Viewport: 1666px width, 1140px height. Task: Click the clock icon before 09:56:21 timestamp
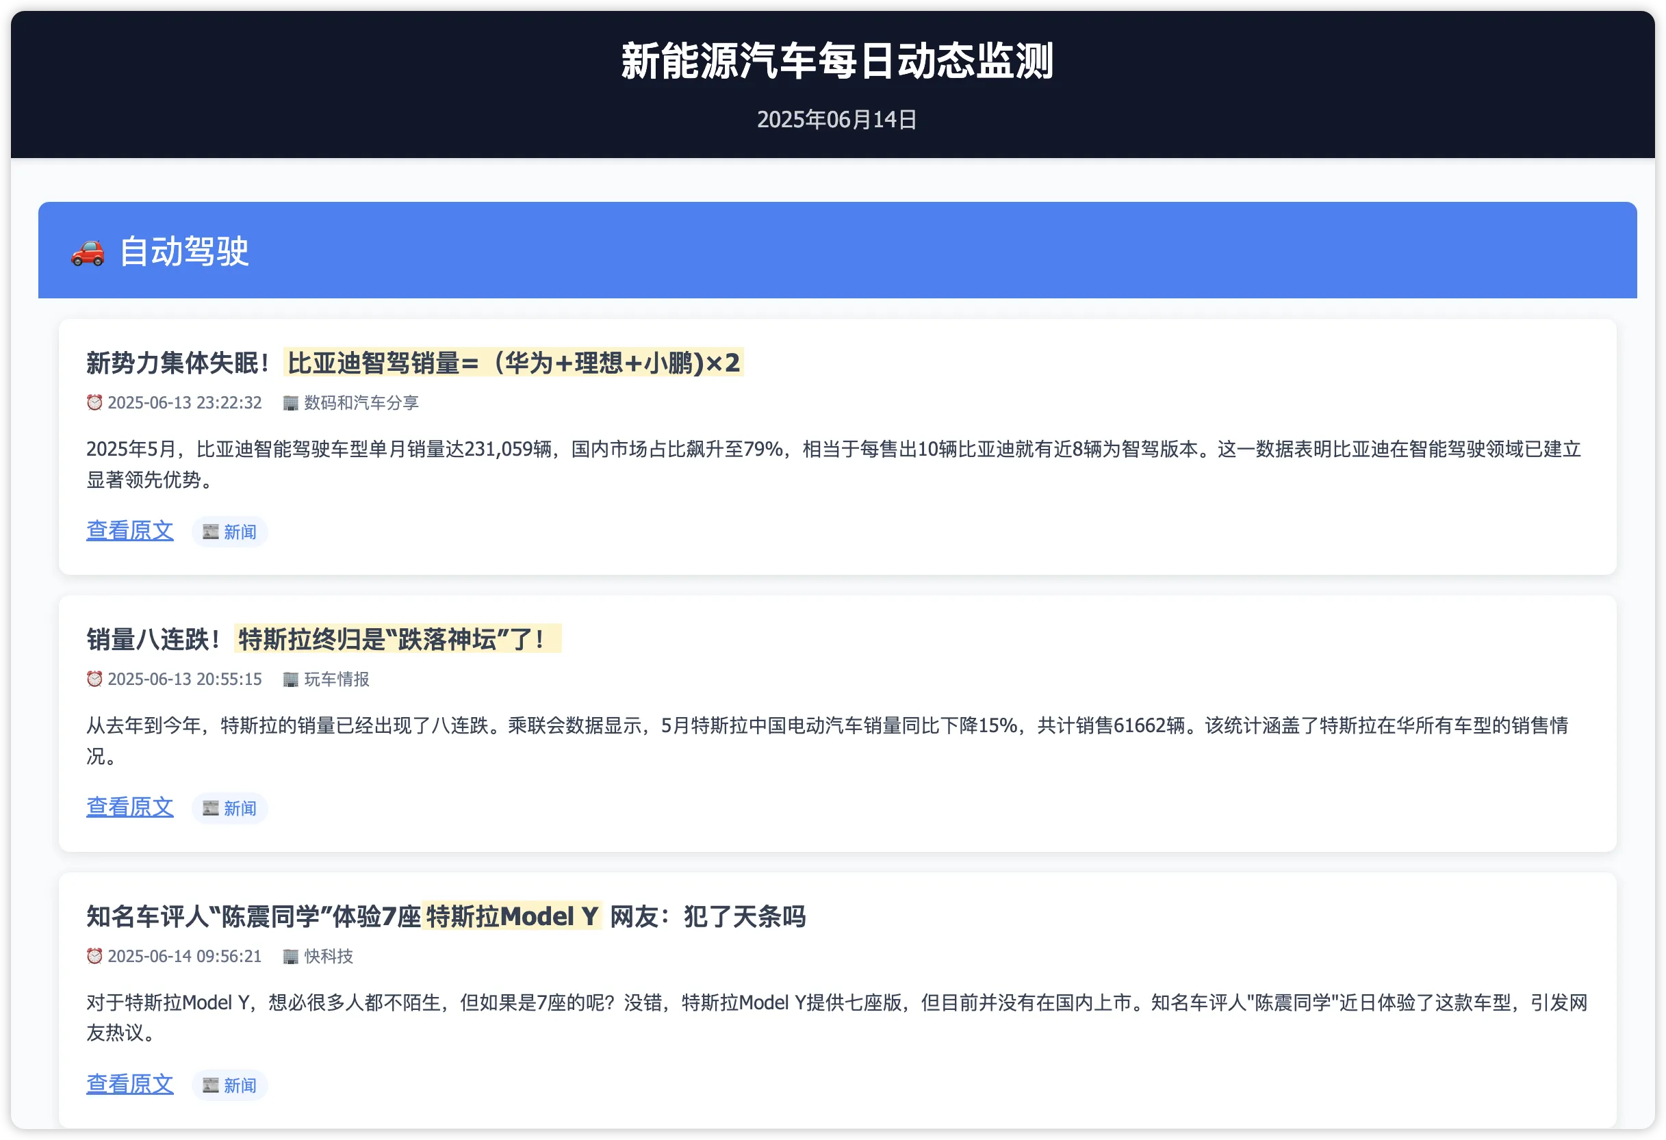tap(94, 957)
